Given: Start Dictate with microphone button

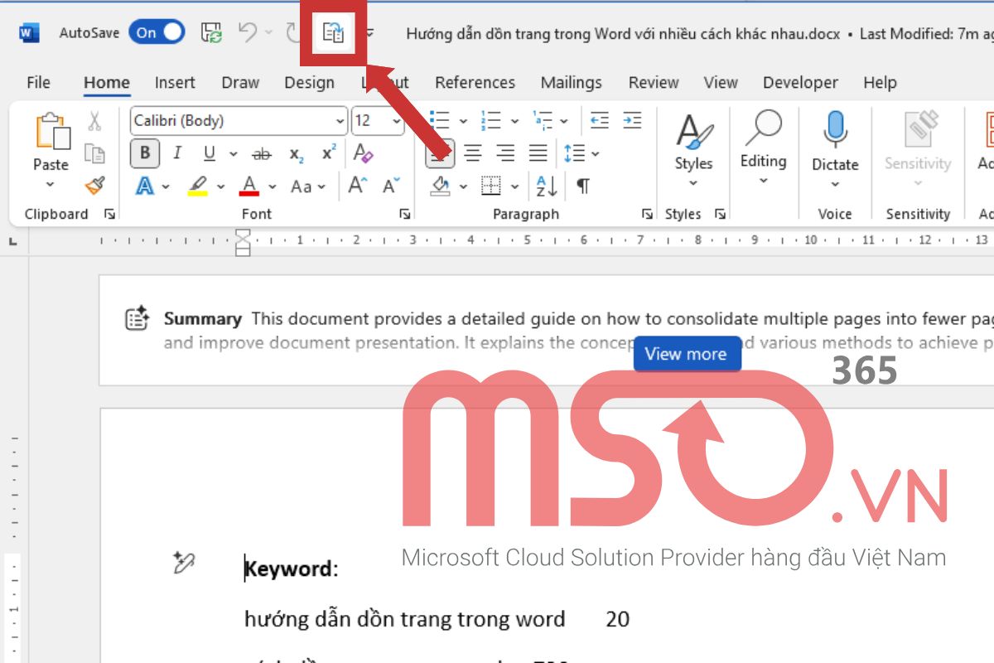Looking at the screenshot, I should click(835, 151).
